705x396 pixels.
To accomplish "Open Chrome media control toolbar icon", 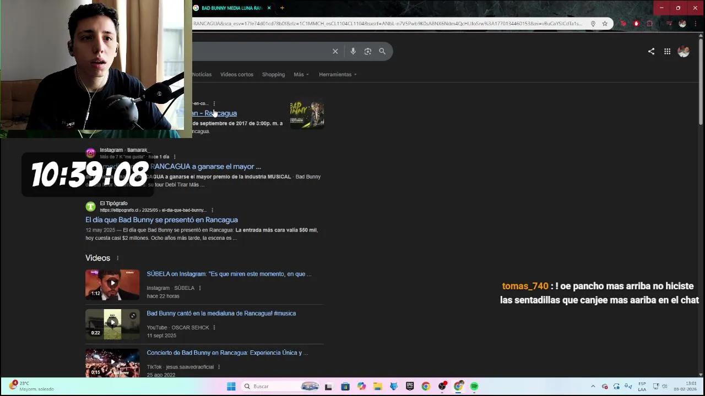I will tap(669, 24).
